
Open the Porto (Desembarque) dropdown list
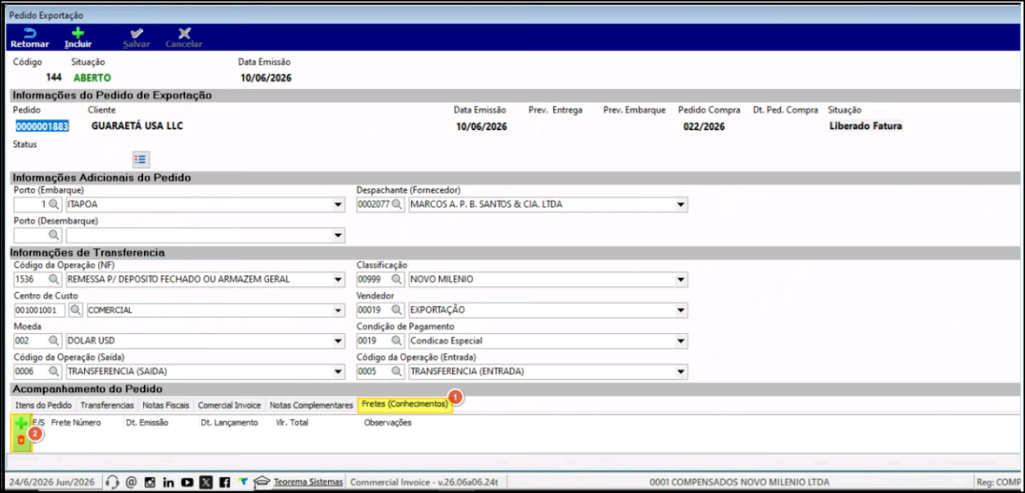[338, 236]
